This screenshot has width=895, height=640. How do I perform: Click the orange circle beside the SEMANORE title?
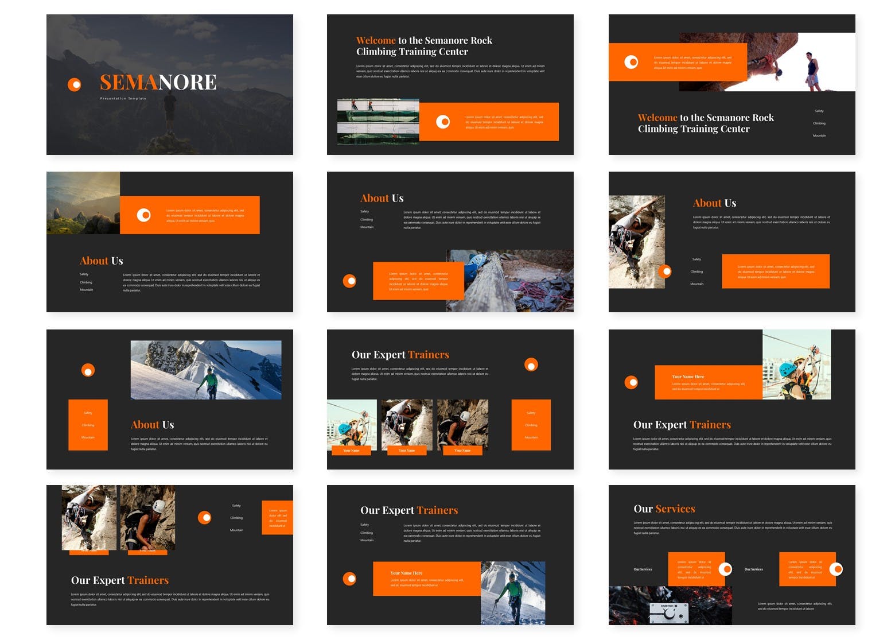[x=75, y=85]
